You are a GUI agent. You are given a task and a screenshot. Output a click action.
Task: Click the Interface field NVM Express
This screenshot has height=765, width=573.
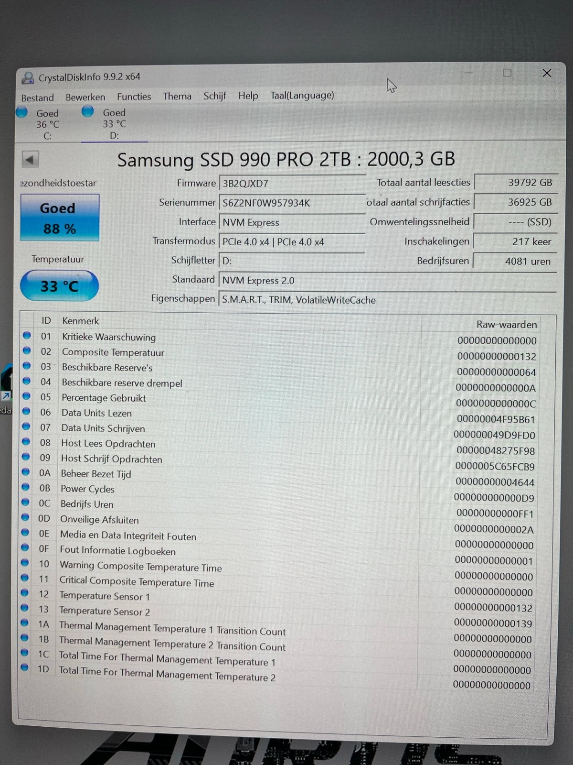click(292, 222)
